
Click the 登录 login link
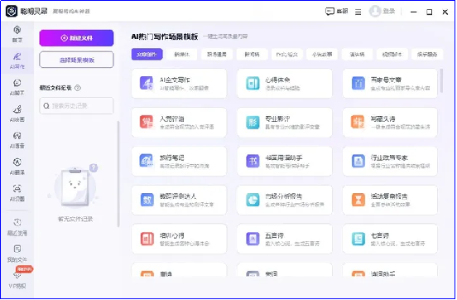point(389,12)
